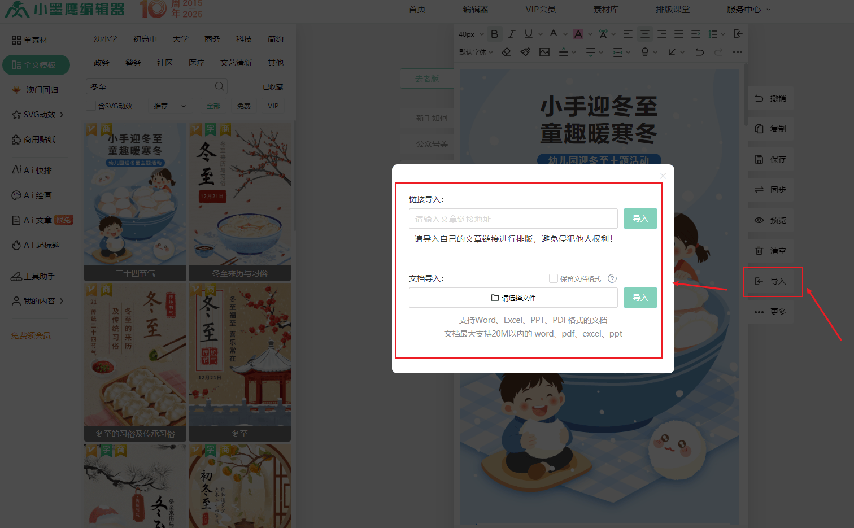Activate the format painter brush icon
Screen dimensions: 854x528
[x=525, y=52]
